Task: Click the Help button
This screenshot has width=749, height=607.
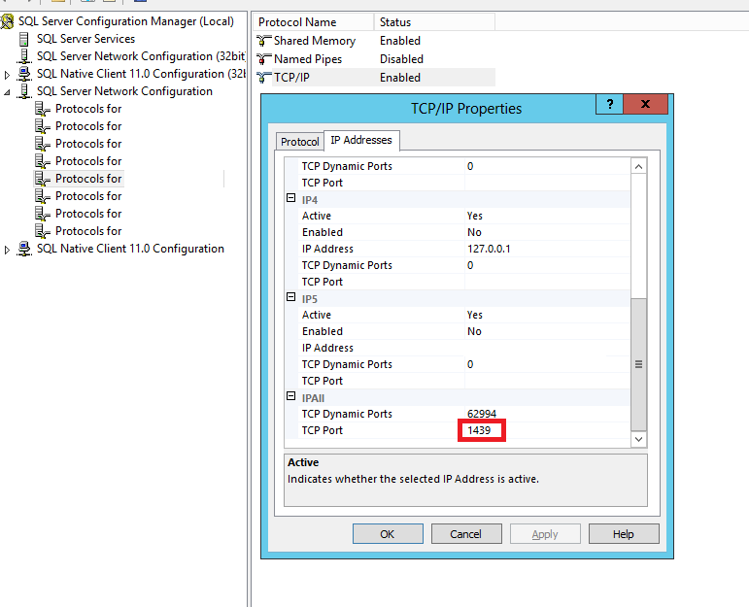Action: pyautogui.click(x=624, y=534)
